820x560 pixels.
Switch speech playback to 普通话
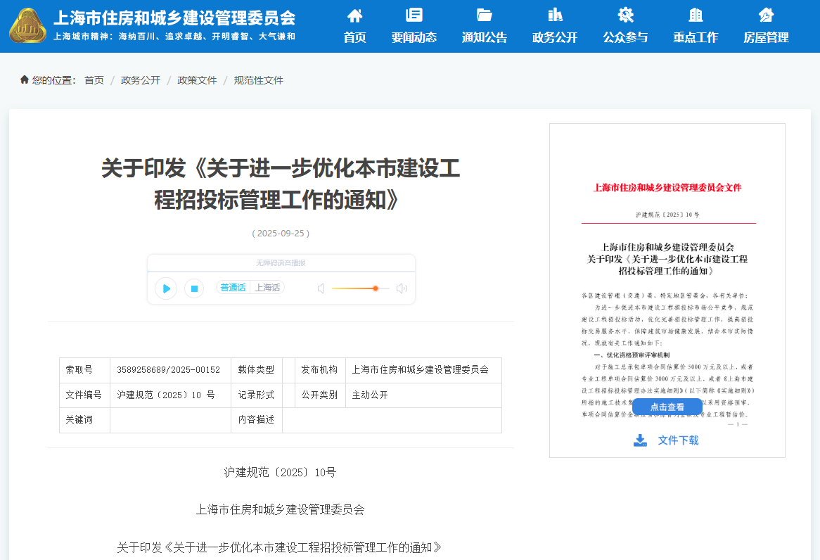tap(233, 287)
